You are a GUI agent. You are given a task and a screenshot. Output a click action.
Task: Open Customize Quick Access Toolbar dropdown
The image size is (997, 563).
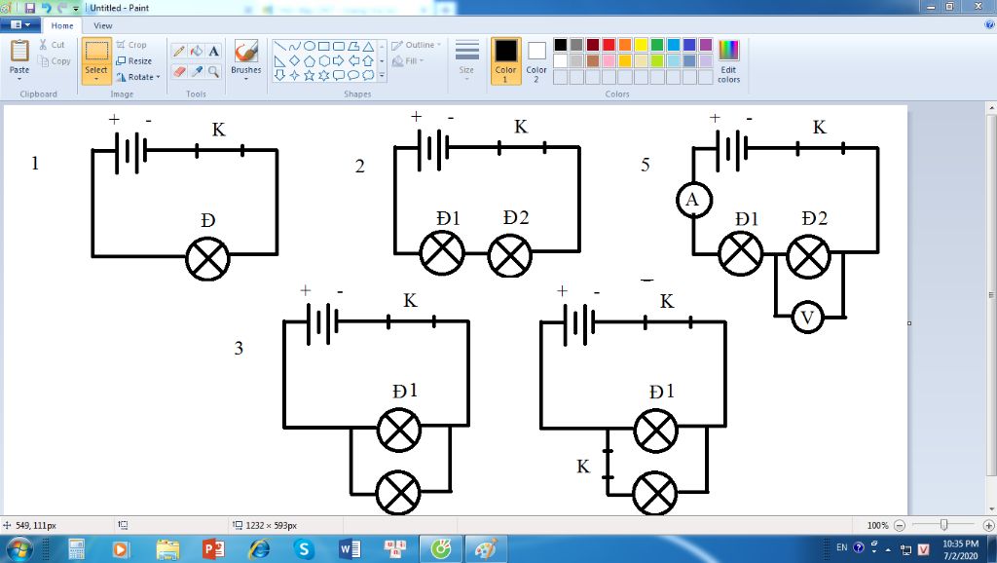[76, 9]
